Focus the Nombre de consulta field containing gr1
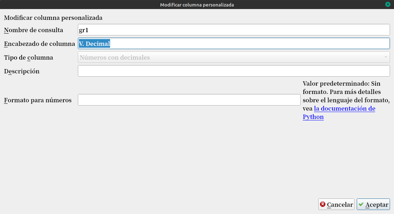 (234, 30)
